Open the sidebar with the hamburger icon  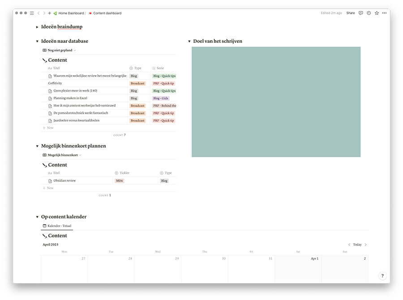click(32, 13)
